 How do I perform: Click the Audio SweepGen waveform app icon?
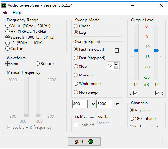tap(3, 5)
